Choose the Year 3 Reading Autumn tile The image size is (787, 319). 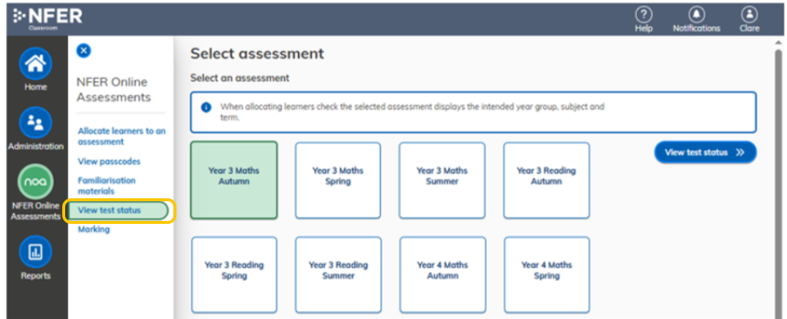point(546,180)
